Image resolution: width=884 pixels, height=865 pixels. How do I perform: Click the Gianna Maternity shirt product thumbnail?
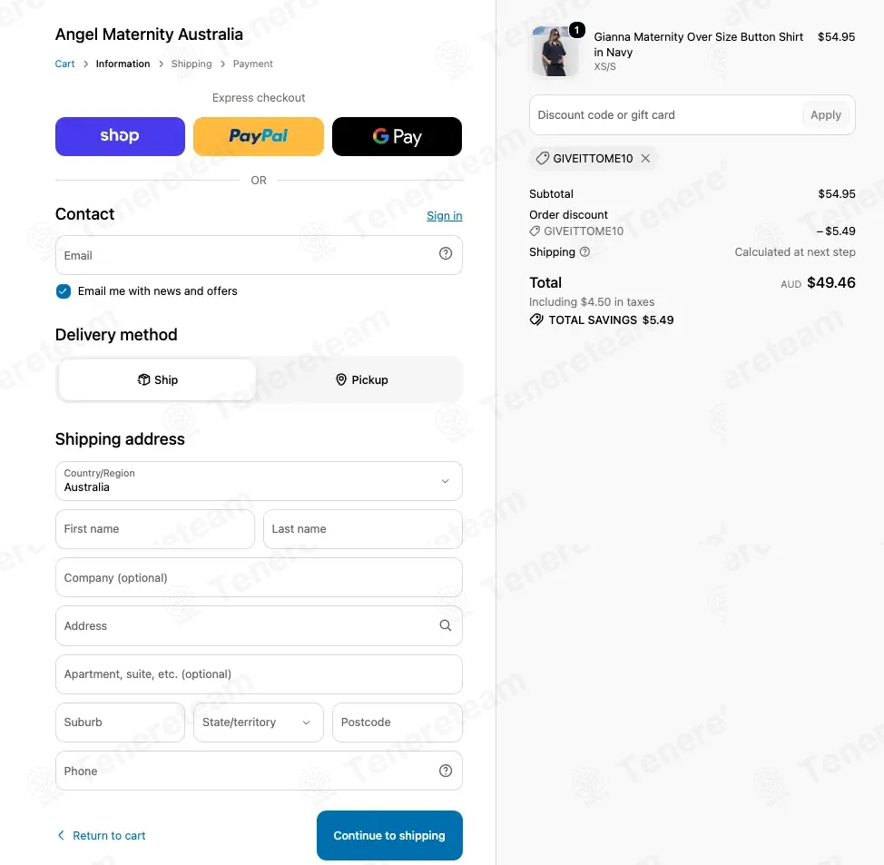555,52
